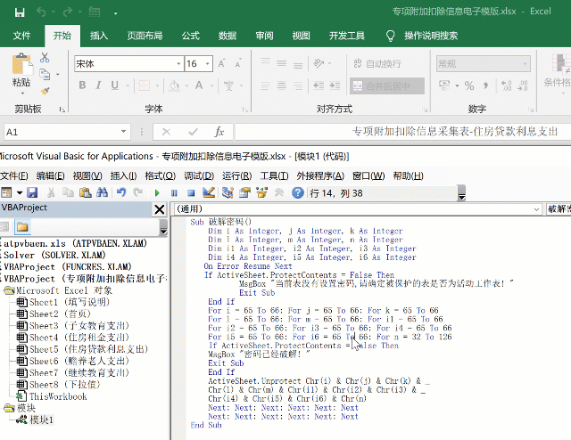Open the number format dropdown showing 常规
Image resolution: width=571 pixels, height=440 pixels.
point(525,64)
